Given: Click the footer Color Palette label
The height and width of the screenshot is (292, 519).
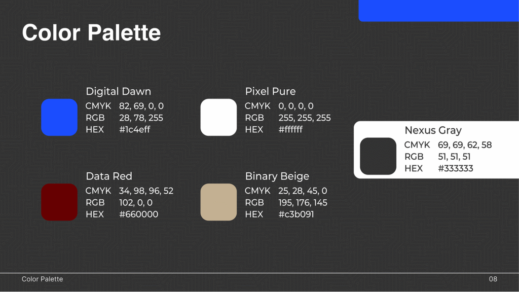Looking at the screenshot, I should (43, 279).
